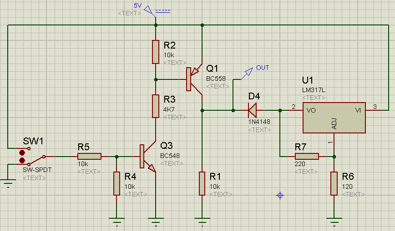Click the 'SW1' reference label

pos(33,141)
